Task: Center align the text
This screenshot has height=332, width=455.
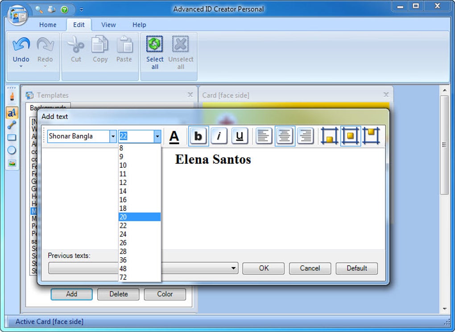Action: click(285, 136)
